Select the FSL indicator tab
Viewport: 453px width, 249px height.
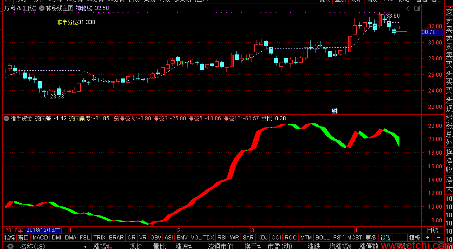point(85,238)
